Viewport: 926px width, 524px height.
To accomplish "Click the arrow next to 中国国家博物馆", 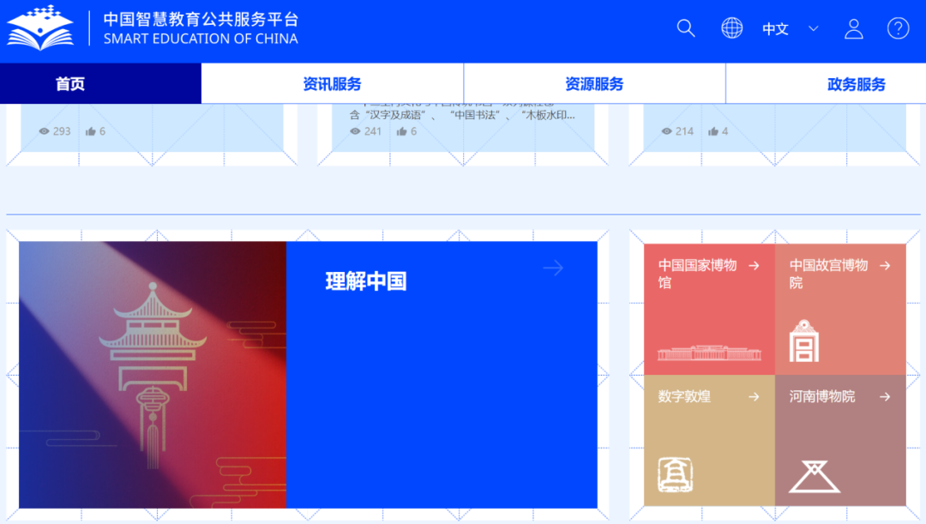I will coord(755,266).
